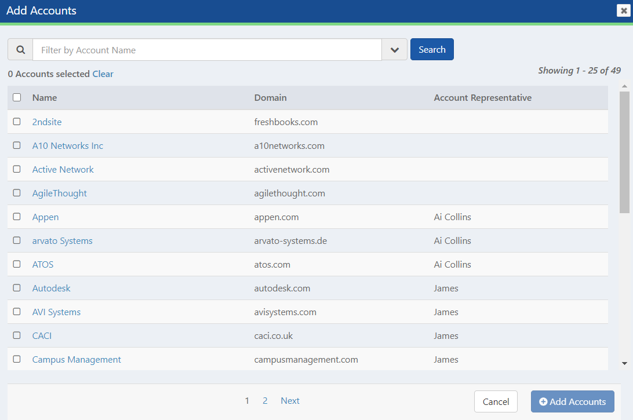Go to page 2
The height and width of the screenshot is (420, 633).
pyautogui.click(x=265, y=401)
